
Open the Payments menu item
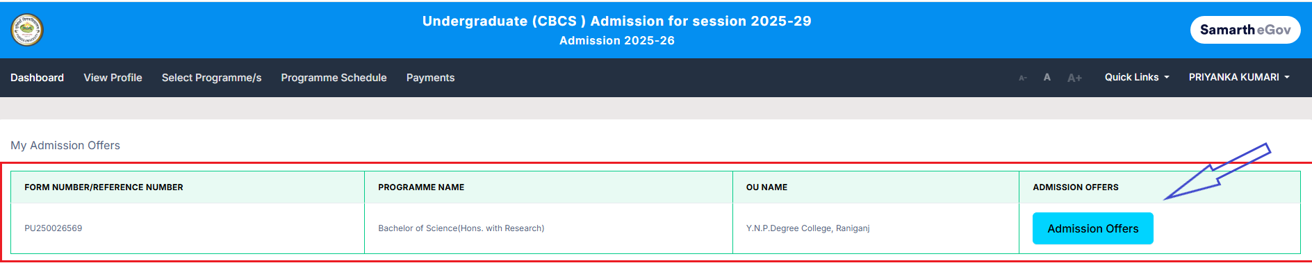(x=430, y=78)
